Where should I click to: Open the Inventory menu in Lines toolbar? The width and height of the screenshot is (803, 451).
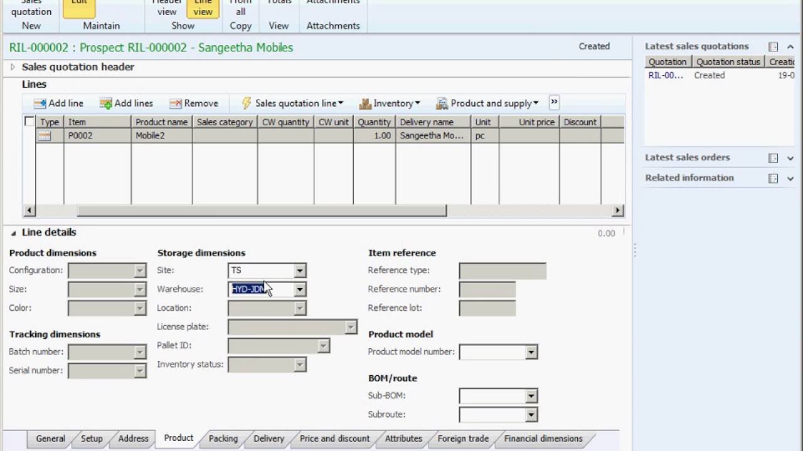[389, 103]
